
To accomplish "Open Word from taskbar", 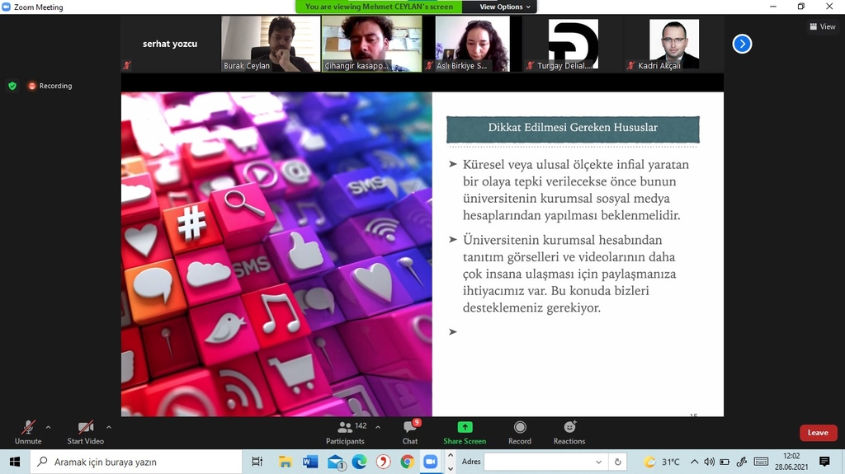I will 310,462.
